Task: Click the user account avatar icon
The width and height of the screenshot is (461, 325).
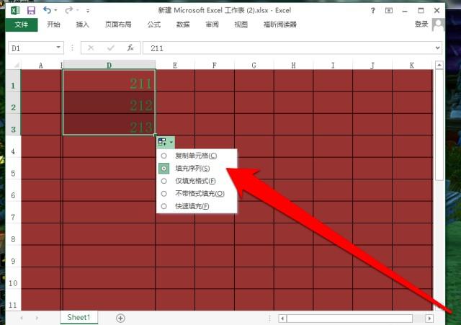Action: [x=438, y=25]
